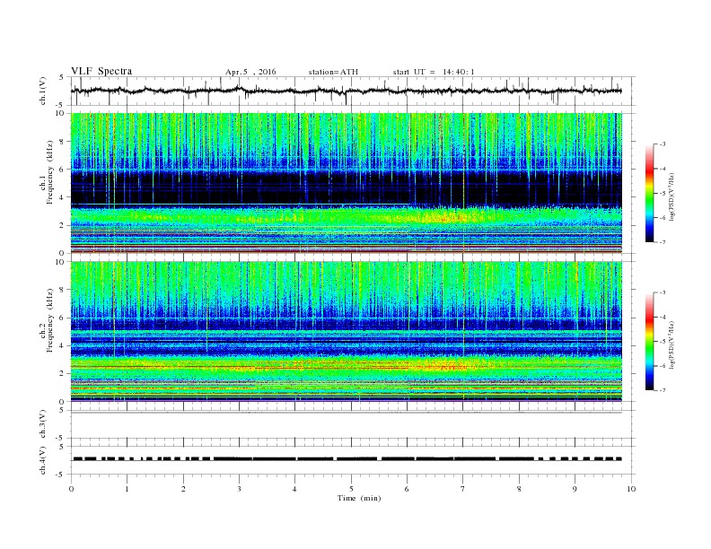This screenshot has width=711, height=549.
Task: Click time axis tick label "3"
Action: click(x=239, y=489)
